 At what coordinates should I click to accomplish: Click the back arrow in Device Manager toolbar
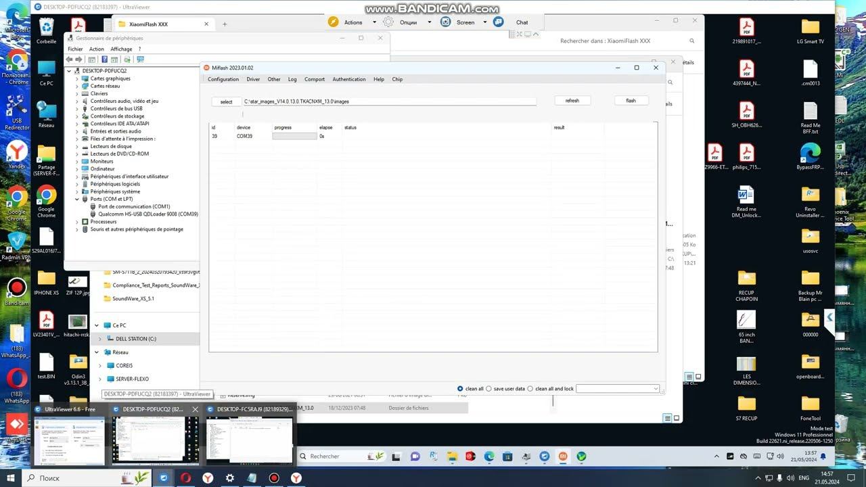[x=69, y=60]
